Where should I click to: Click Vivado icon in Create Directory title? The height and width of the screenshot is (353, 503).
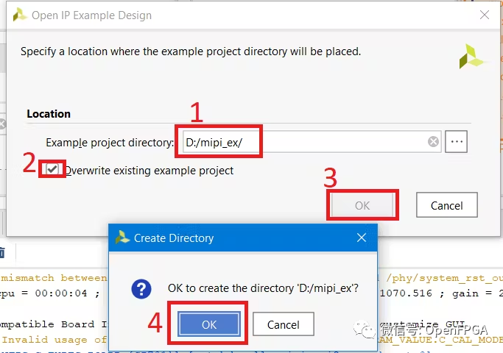pyautogui.click(x=122, y=238)
